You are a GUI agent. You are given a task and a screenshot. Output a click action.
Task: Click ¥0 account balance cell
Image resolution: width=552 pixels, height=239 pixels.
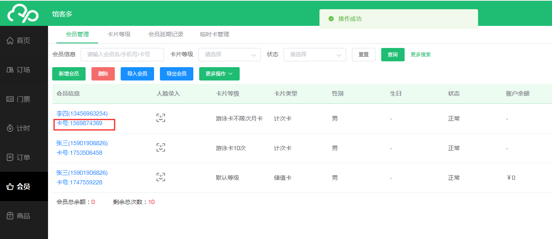[511, 178]
